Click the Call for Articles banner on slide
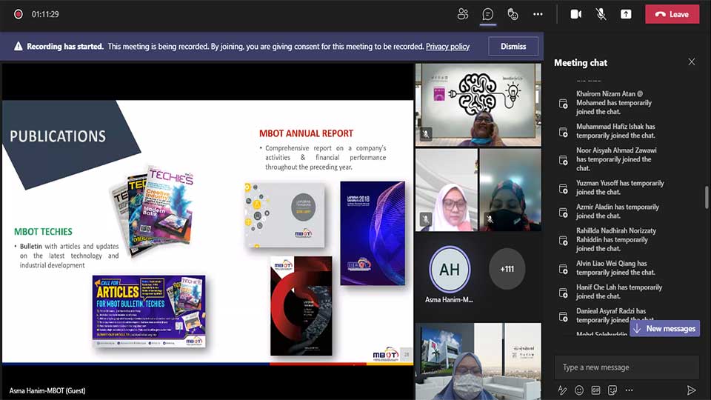This screenshot has height=400, width=711. (149, 311)
